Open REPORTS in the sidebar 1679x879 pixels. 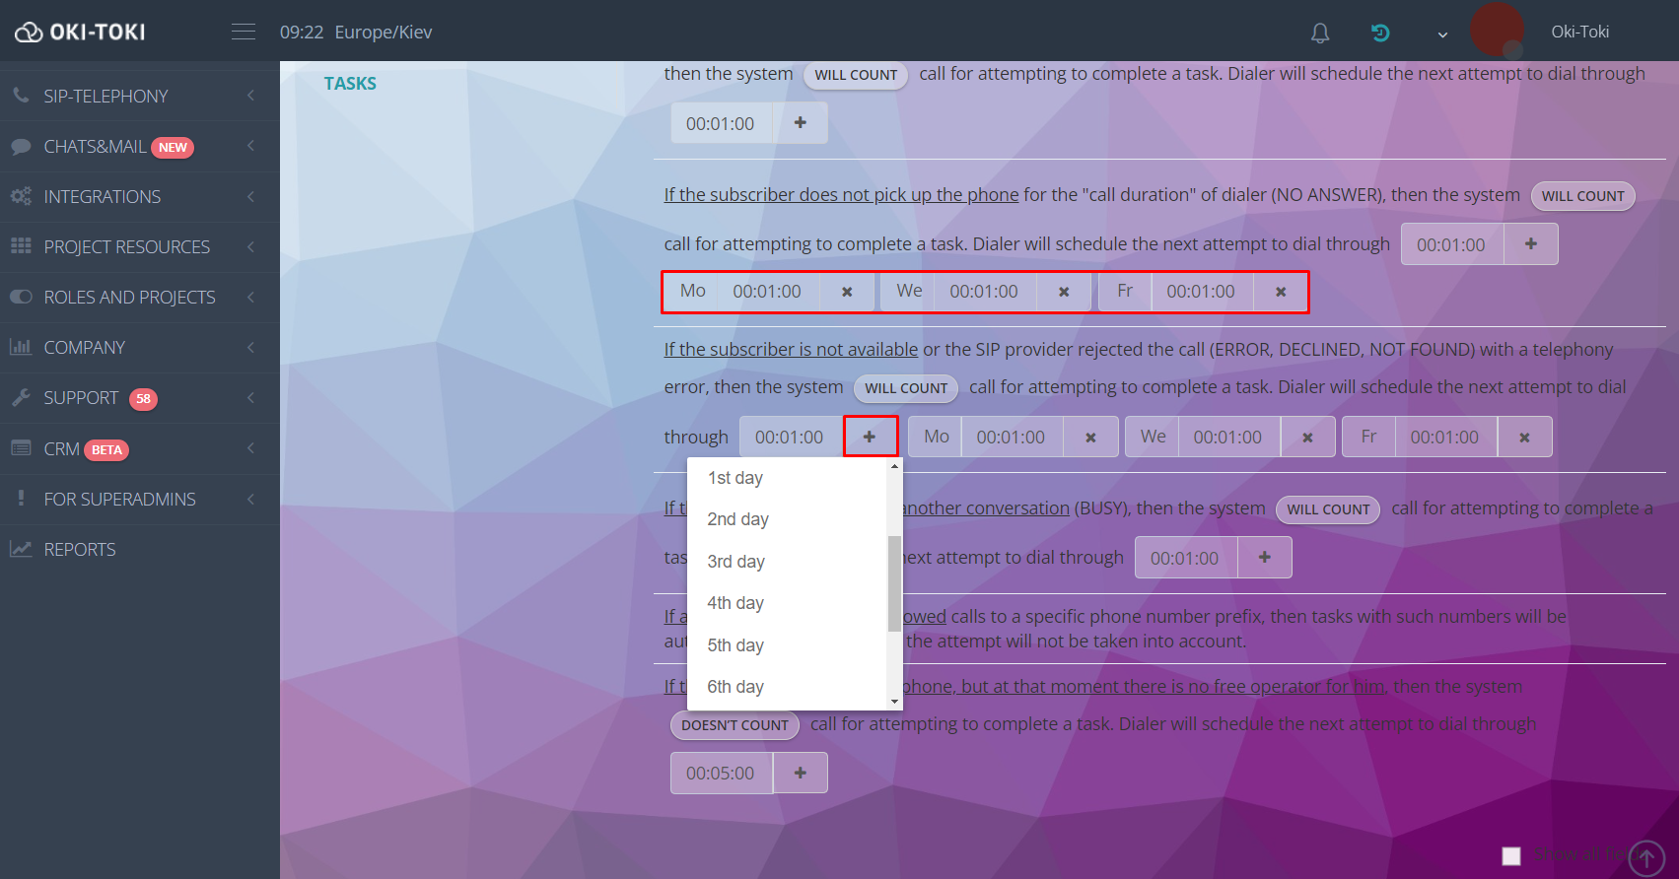tap(80, 550)
